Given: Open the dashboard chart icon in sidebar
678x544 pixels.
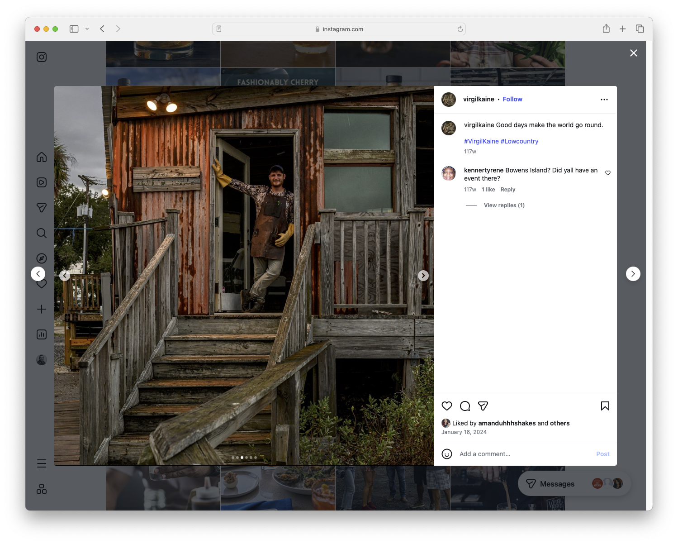Looking at the screenshot, I should click(x=42, y=334).
